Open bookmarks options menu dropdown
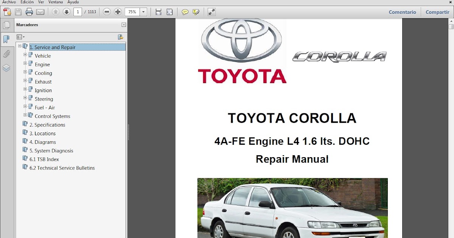 [x=20, y=37]
